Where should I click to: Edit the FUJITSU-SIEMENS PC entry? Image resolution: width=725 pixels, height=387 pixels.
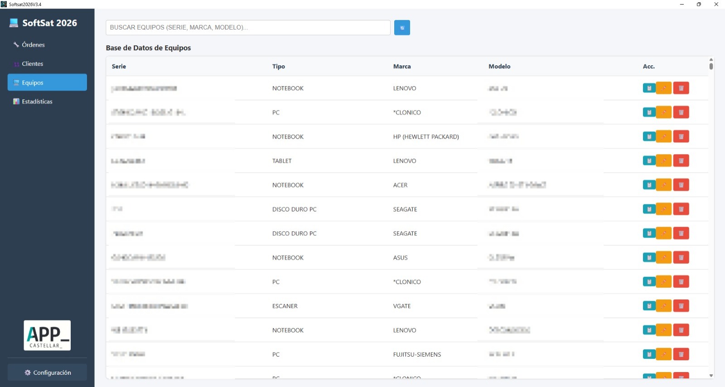pos(664,354)
